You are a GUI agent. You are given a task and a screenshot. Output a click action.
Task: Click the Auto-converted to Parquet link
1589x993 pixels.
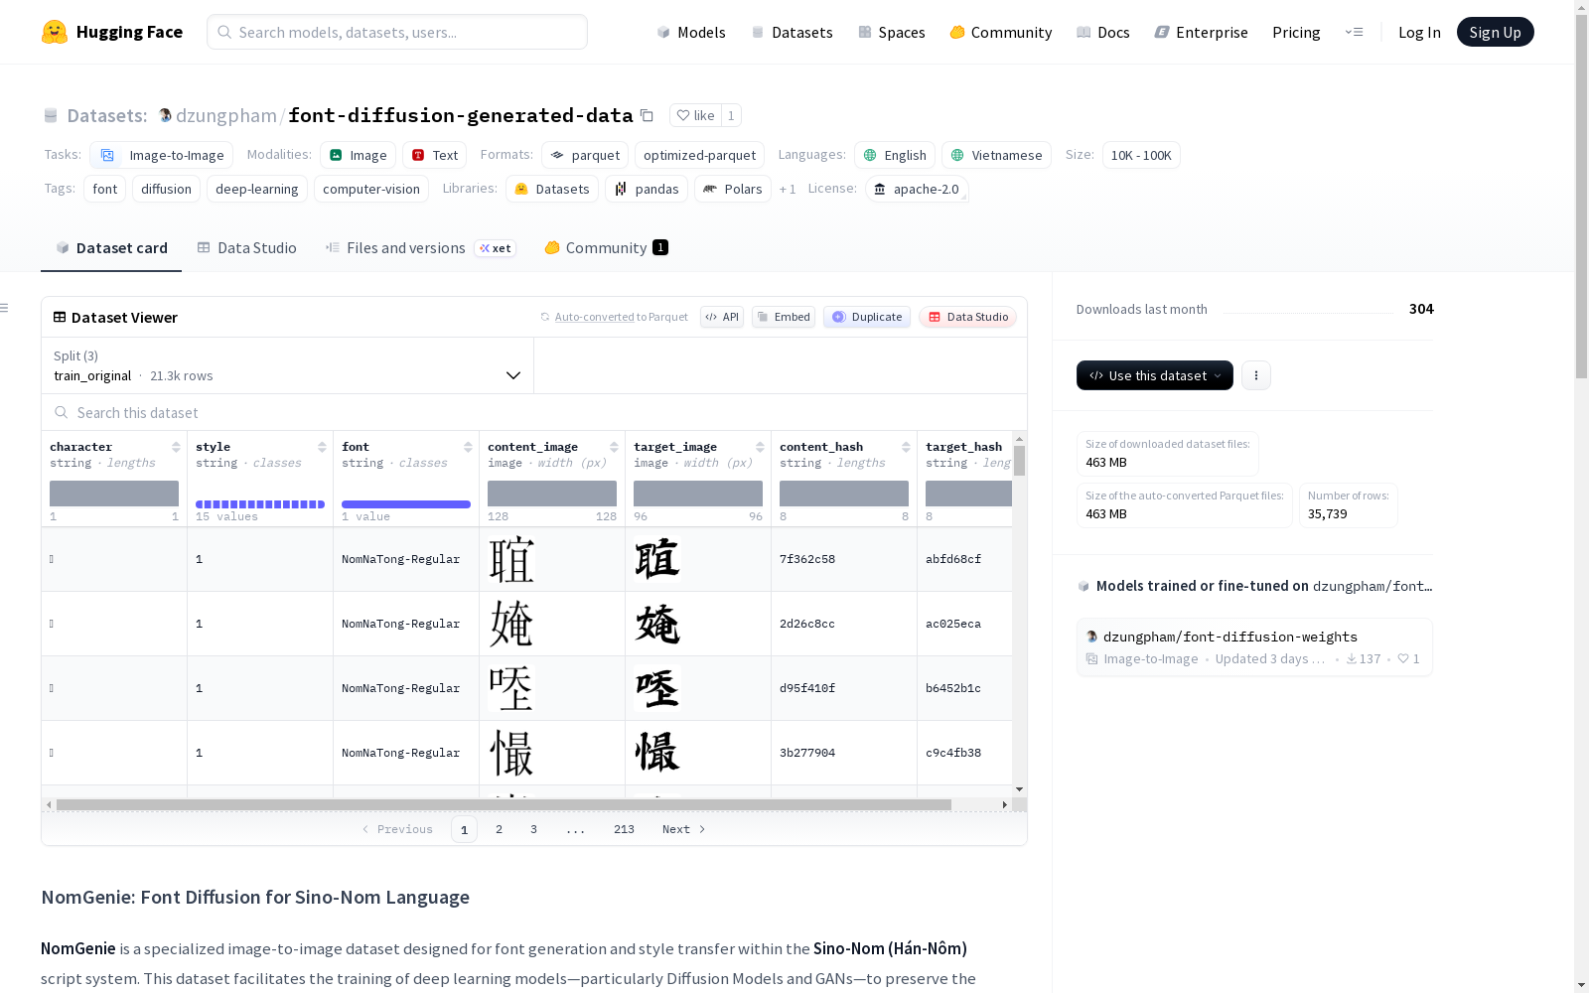coord(621,317)
